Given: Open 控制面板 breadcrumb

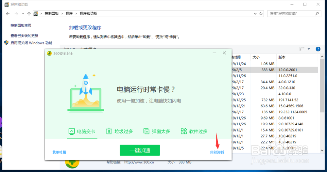Looking at the screenshot, I should tap(52, 13).
